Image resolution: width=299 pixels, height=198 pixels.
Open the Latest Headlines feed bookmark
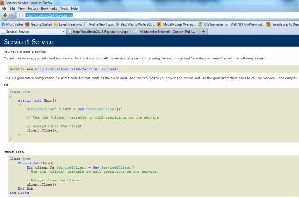point(68,24)
